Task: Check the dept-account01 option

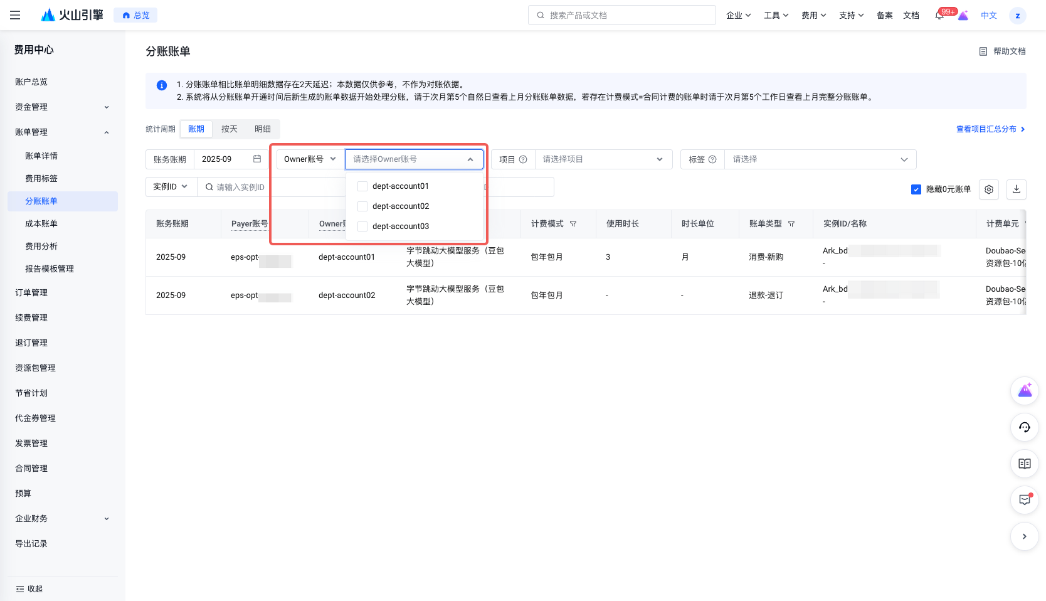Action: pos(362,186)
